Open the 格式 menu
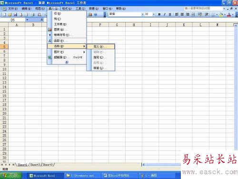This screenshot has width=238, height=179. tap(67, 9)
